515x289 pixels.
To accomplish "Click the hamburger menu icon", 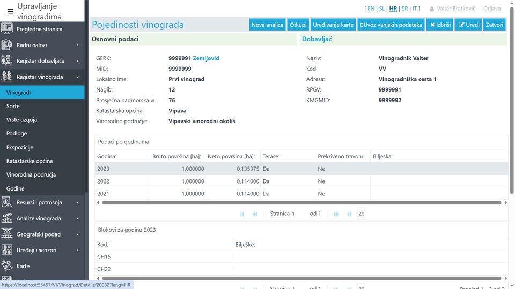I will (10, 11).
